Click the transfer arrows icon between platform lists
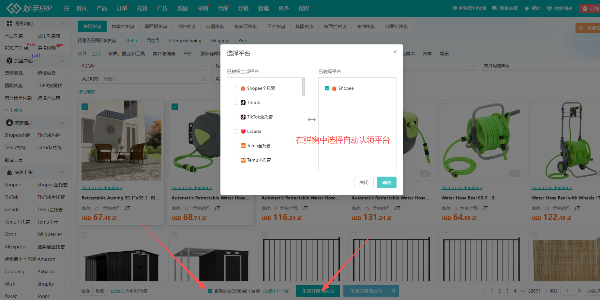The height and width of the screenshot is (300, 600). point(312,119)
